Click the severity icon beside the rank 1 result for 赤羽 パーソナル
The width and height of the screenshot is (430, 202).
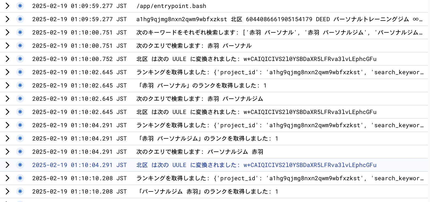(20, 85)
